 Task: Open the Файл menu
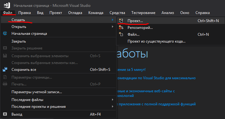tap(7, 13)
